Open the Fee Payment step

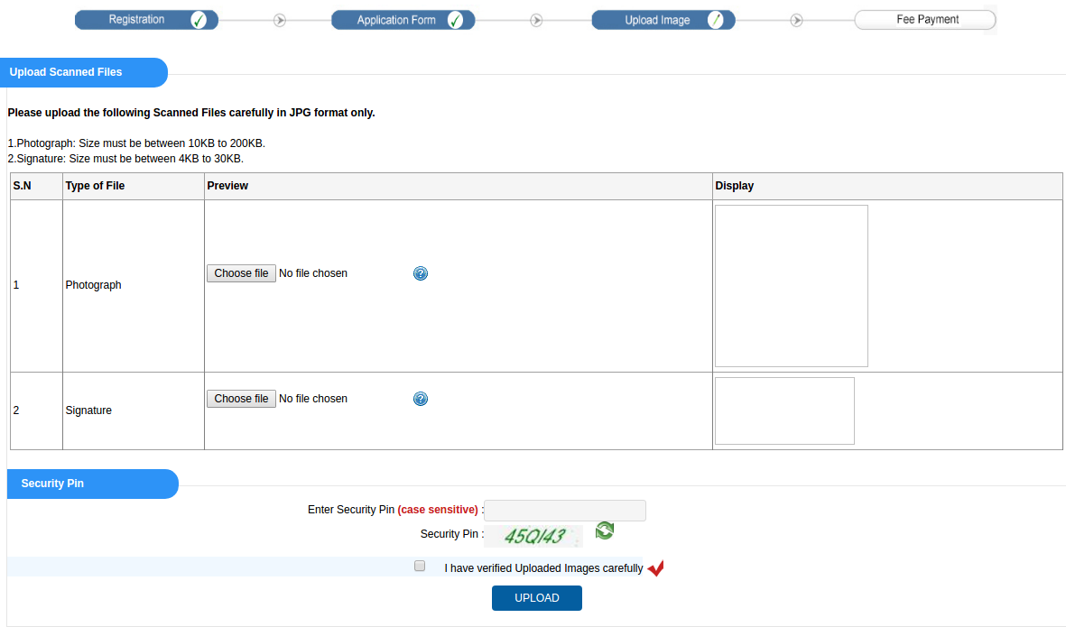coord(924,18)
